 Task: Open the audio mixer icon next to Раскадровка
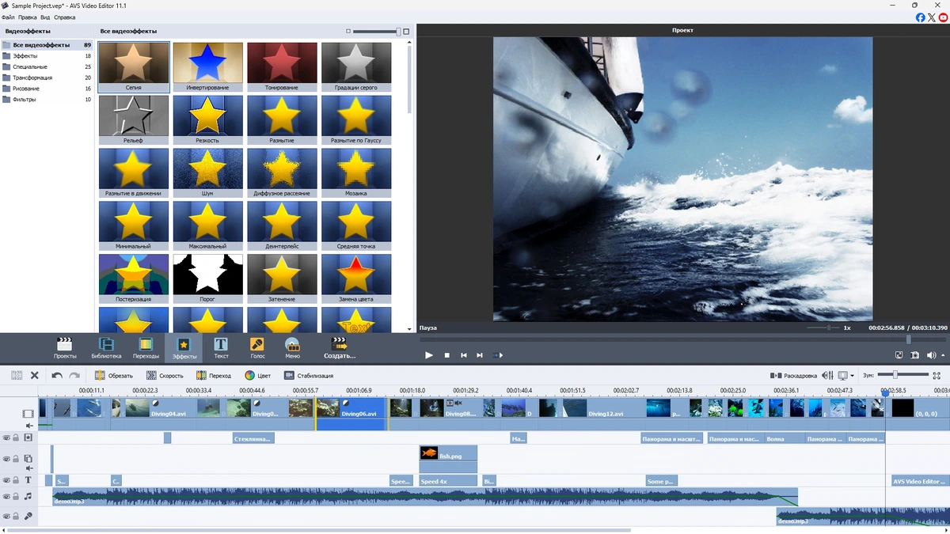[827, 376]
